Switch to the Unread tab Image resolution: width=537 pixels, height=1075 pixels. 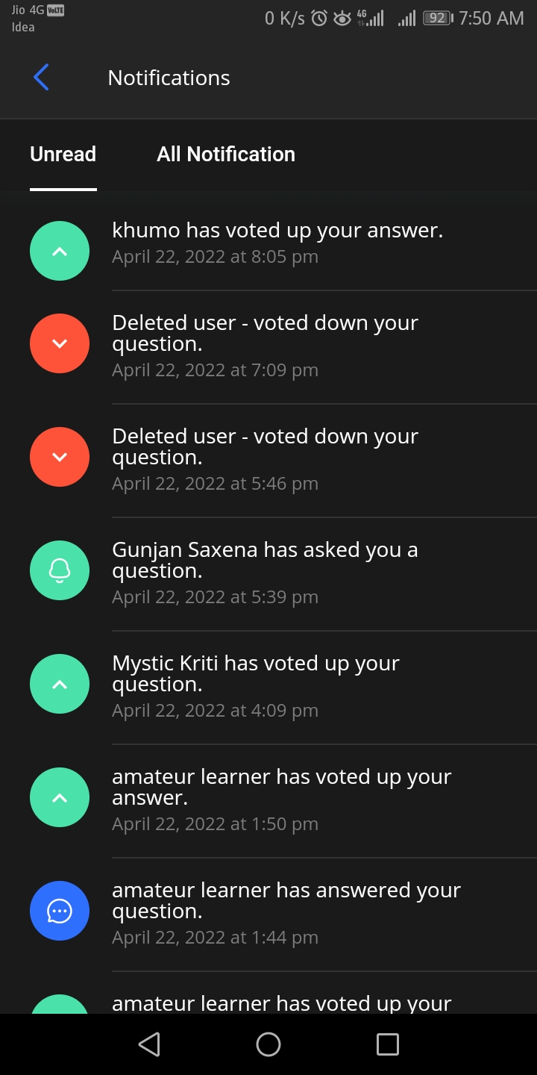[x=63, y=155]
